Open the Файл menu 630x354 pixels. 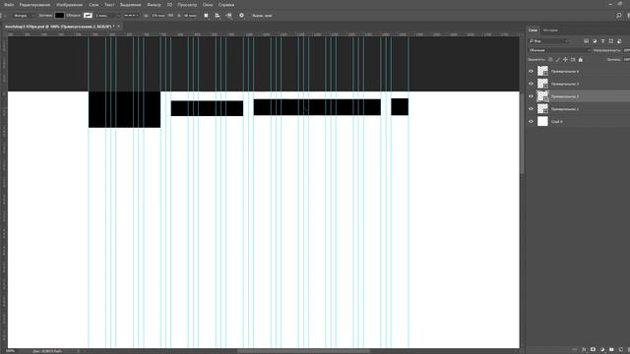point(9,5)
